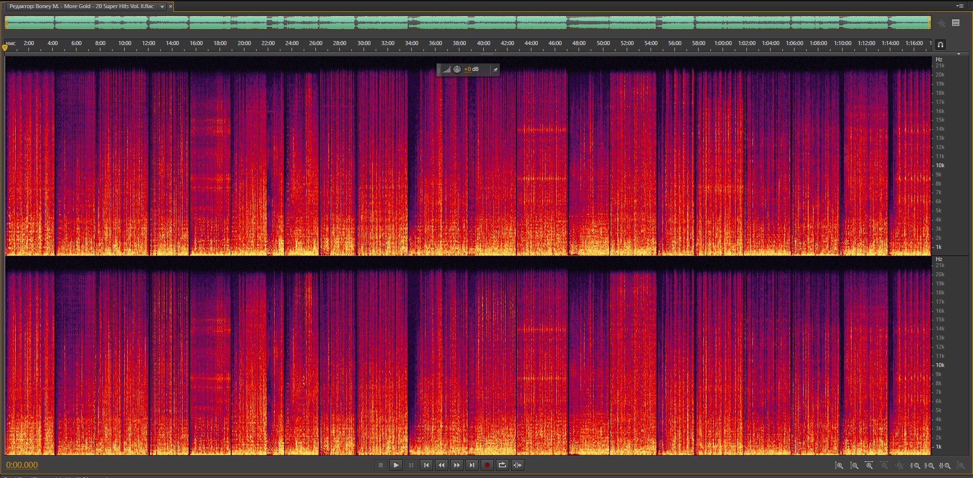Pin the floating gain HUD
This screenshot has height=478, width=973.
495,69
